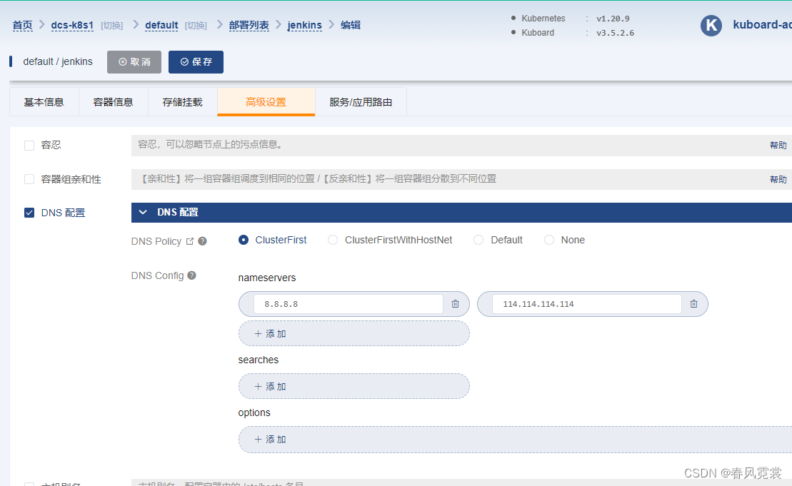Viewport: 792px width, 486px height.
Task: Collapse the DNS 配置 section header
Action: (x=142, y=212)
